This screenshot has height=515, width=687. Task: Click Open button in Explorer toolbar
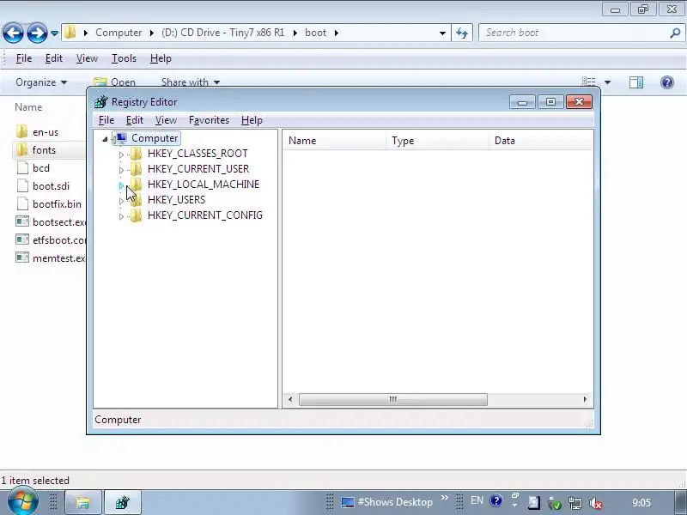[x=115, y=82]
